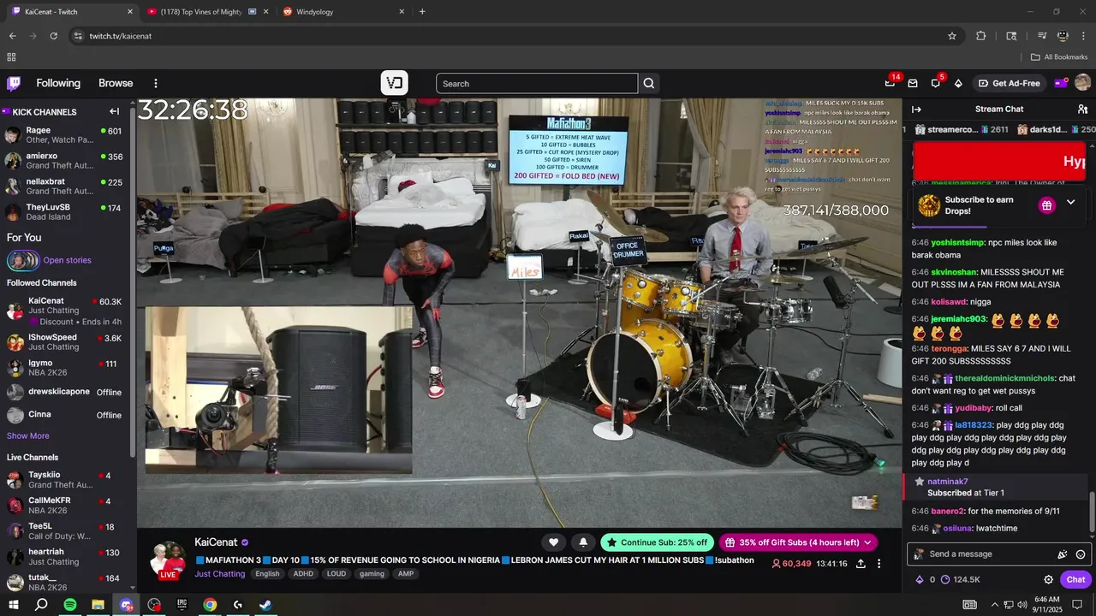This screenshot has width=1096, height=616.
Task: Collapse the left channels sidebar
Action: click(x=114, y=111)
